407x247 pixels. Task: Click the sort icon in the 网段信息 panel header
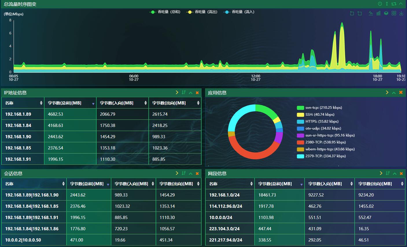[x=388, y=173]
